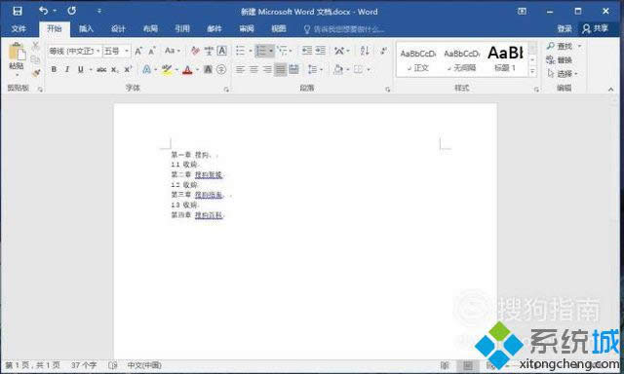Toggle Show/Hide paragraph marks
624x374 pixels.
point(383,51)
